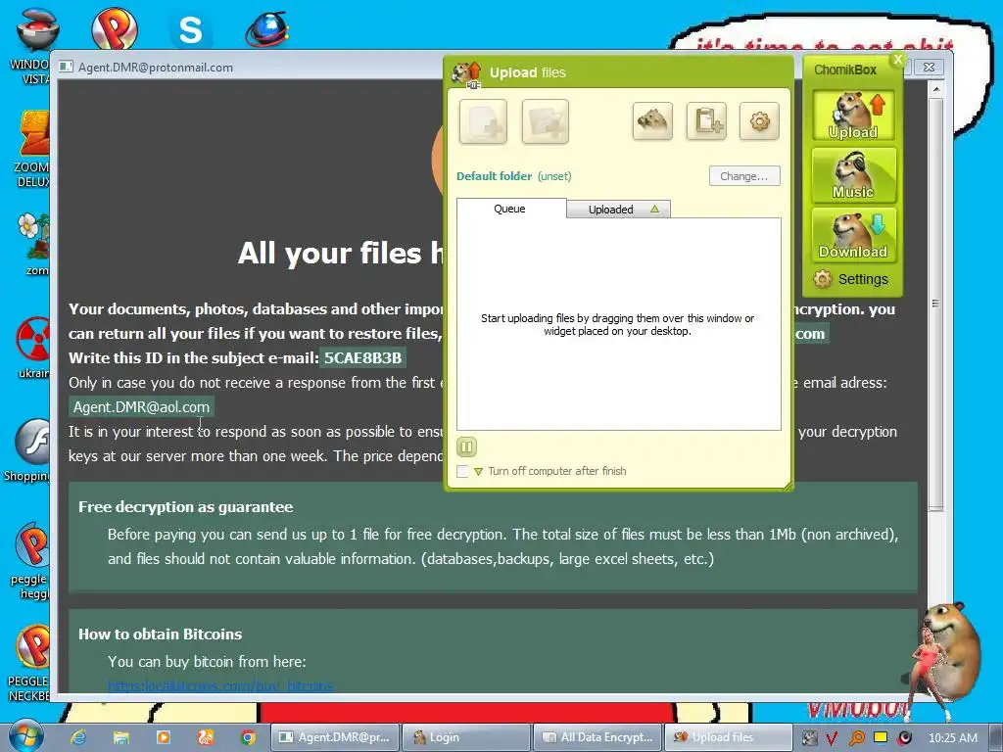The image size is (1003, 752).
Task: Switch to the Queue tab
Action: pos(509,209)
